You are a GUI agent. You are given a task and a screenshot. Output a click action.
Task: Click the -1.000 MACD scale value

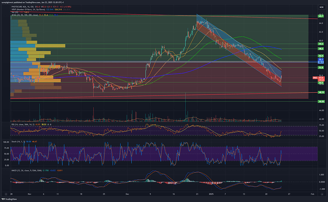coord(321,189)
